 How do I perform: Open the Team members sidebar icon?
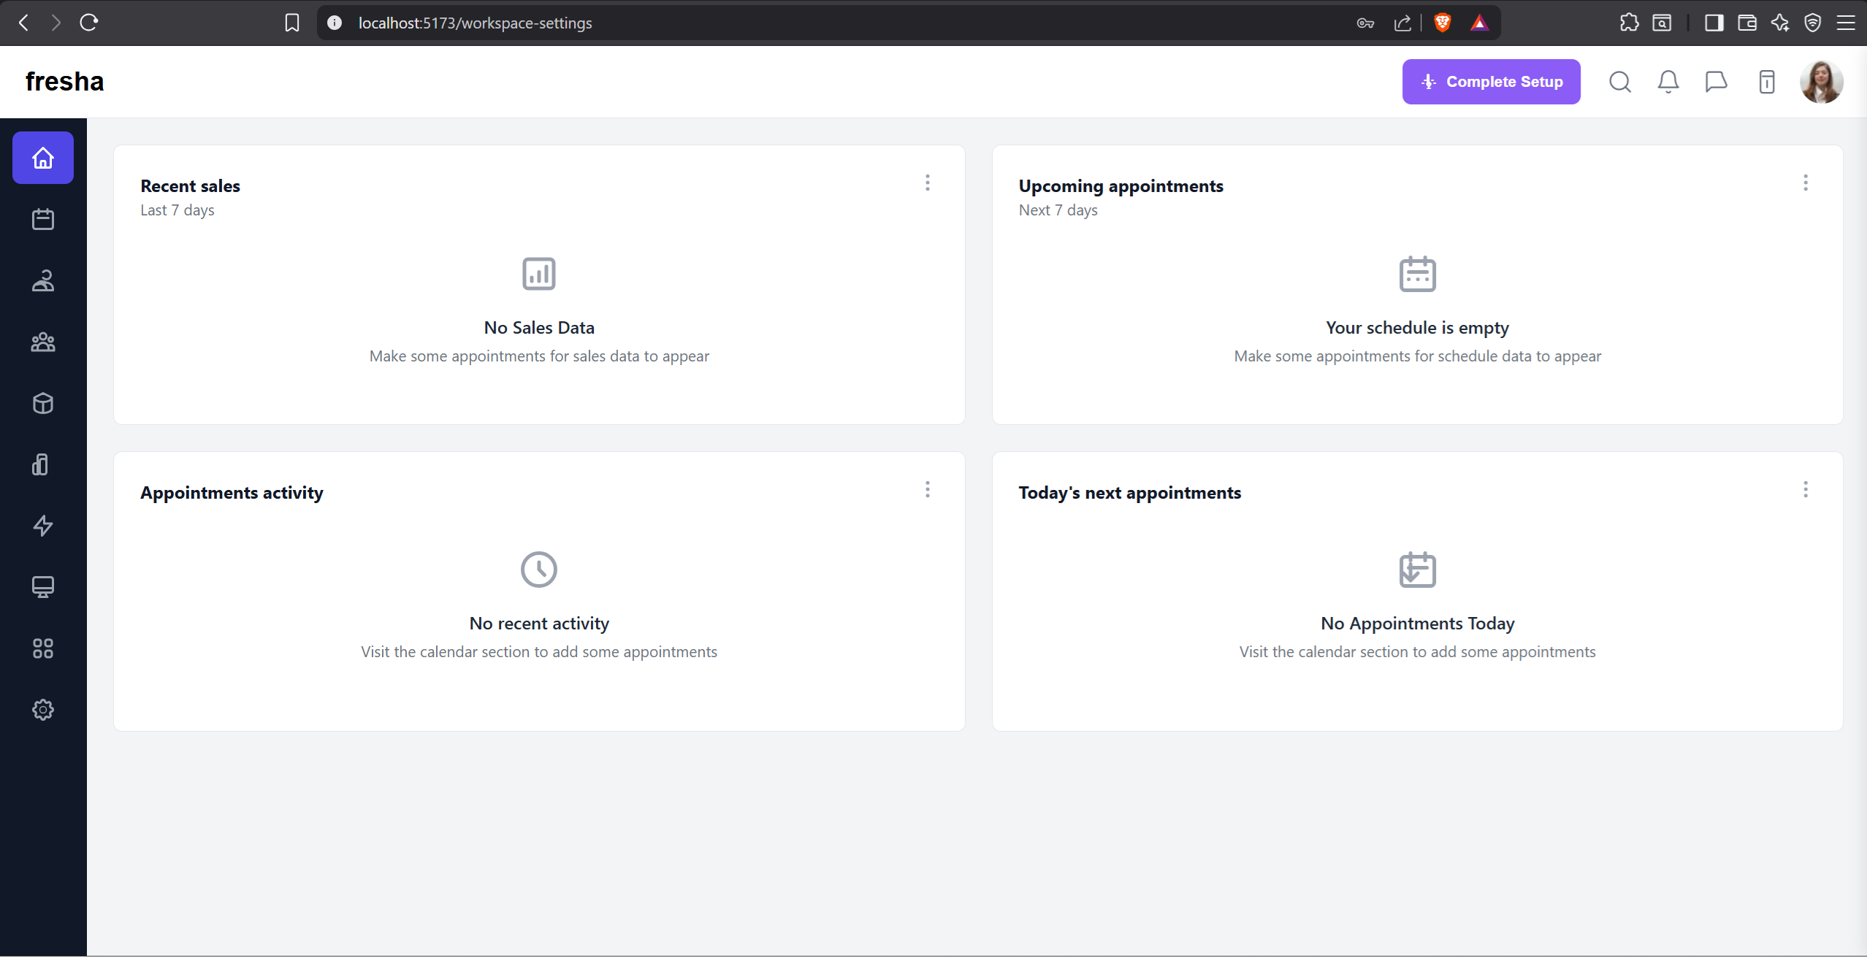coord(42,342)
